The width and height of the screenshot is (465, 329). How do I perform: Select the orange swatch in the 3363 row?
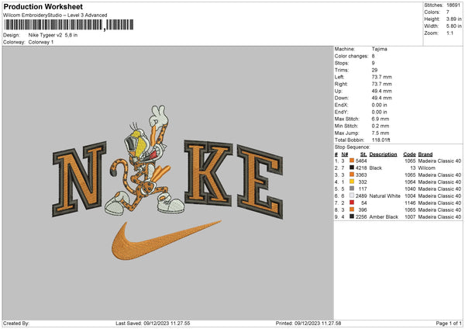[352, 175]
